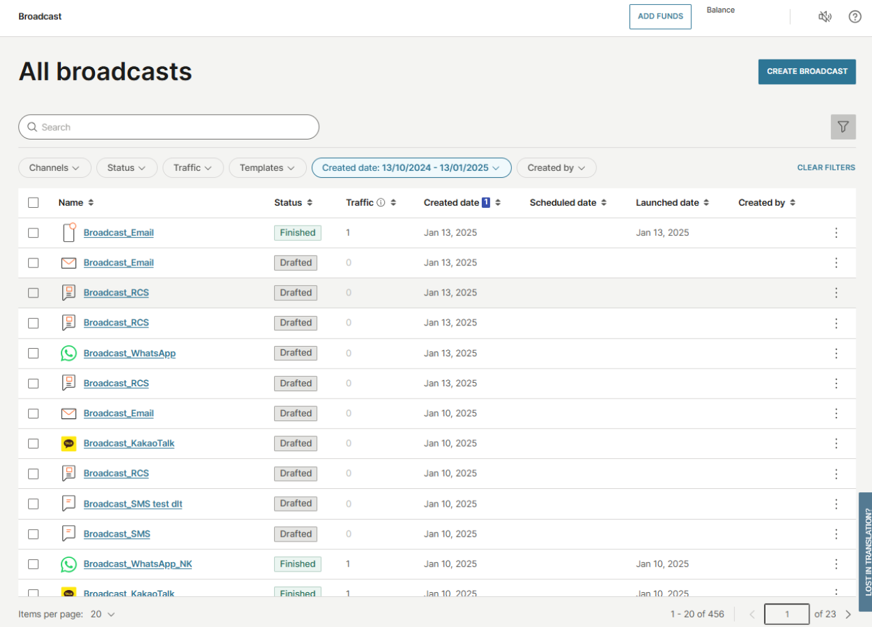Click the Create Broadcast button
This screenshot has height=627, width=872.
(806, 72)
